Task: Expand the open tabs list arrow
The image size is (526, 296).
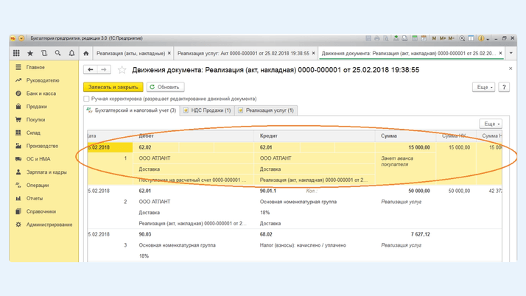Action: 511,53
